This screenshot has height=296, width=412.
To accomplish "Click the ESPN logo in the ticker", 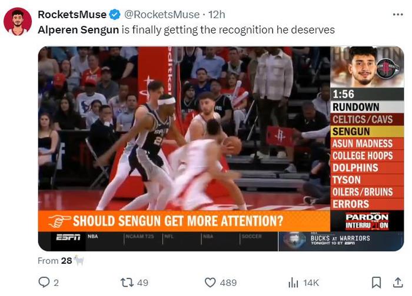I will [68, 237].
